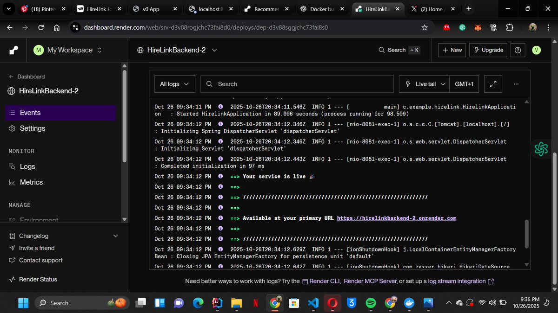Switch to the localhost browser tab
The image size is (558, 313).
point(210,9)
